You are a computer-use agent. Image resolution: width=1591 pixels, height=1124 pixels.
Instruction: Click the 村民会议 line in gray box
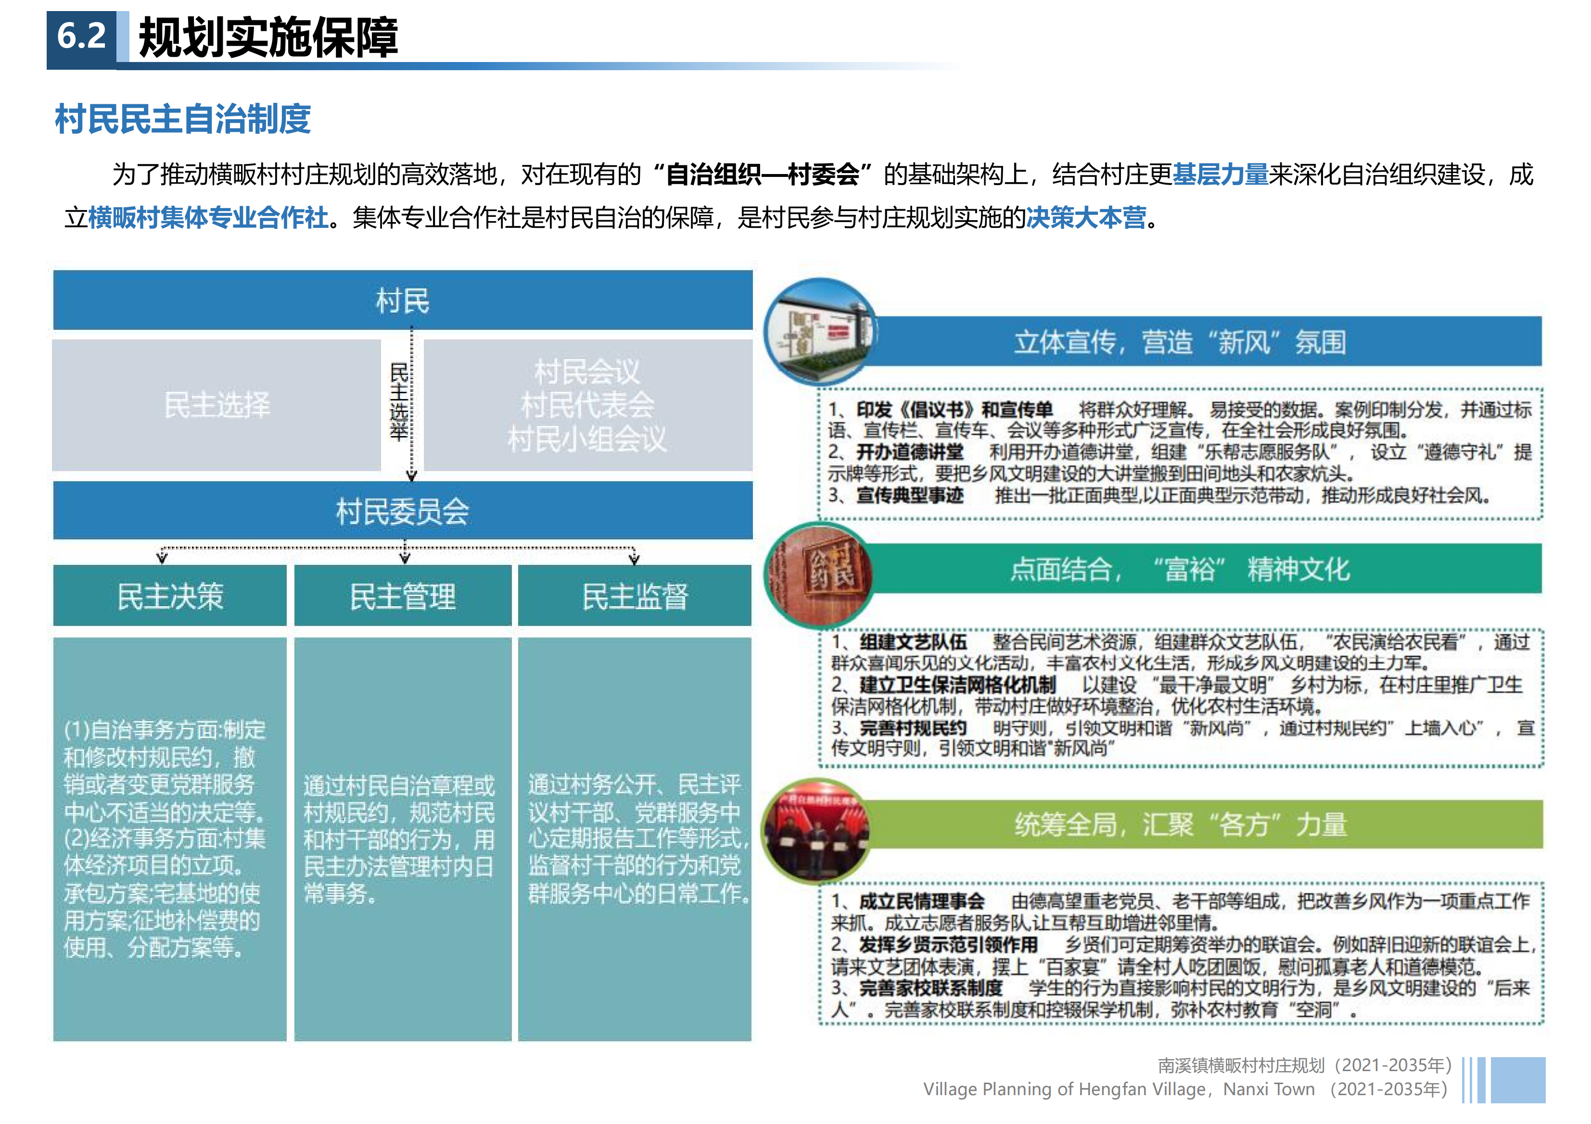pos(586,372)
